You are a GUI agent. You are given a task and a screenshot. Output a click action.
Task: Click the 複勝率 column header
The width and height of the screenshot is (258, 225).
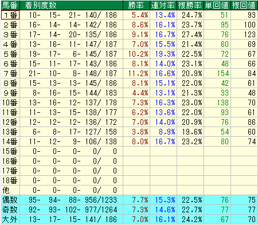pyautogui.click(x=190, y=5)
